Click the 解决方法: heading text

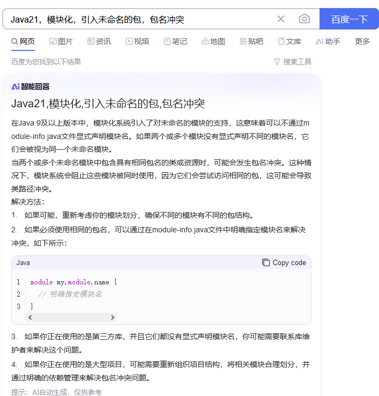pyautogui.click(x=28, y=202)
